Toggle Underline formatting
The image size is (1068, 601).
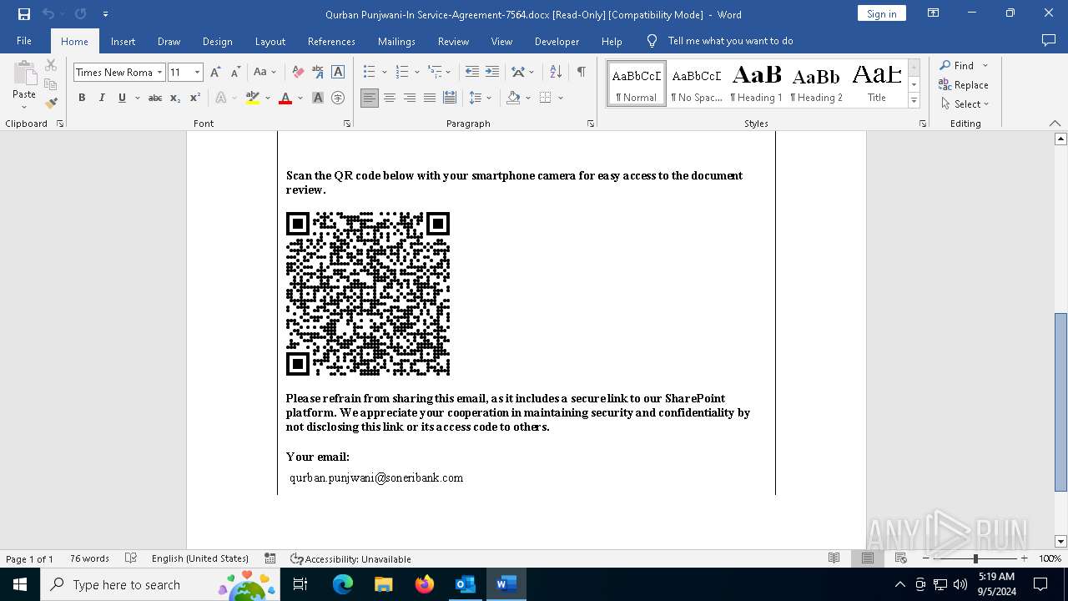pos(122,98)
